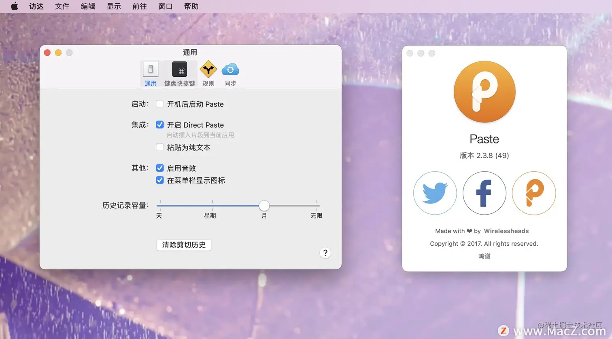The width and height of the screenshot is (612, 339).
Task: Enable 粘贴为纯文本 checkbox
Action: 160,147
